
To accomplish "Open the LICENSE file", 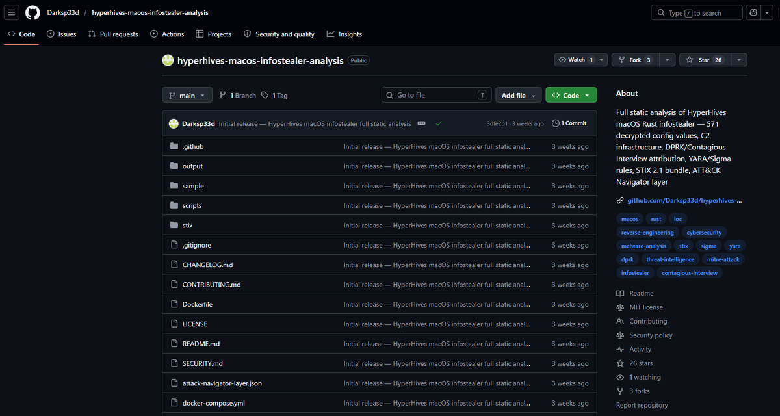I will point(195,324).
